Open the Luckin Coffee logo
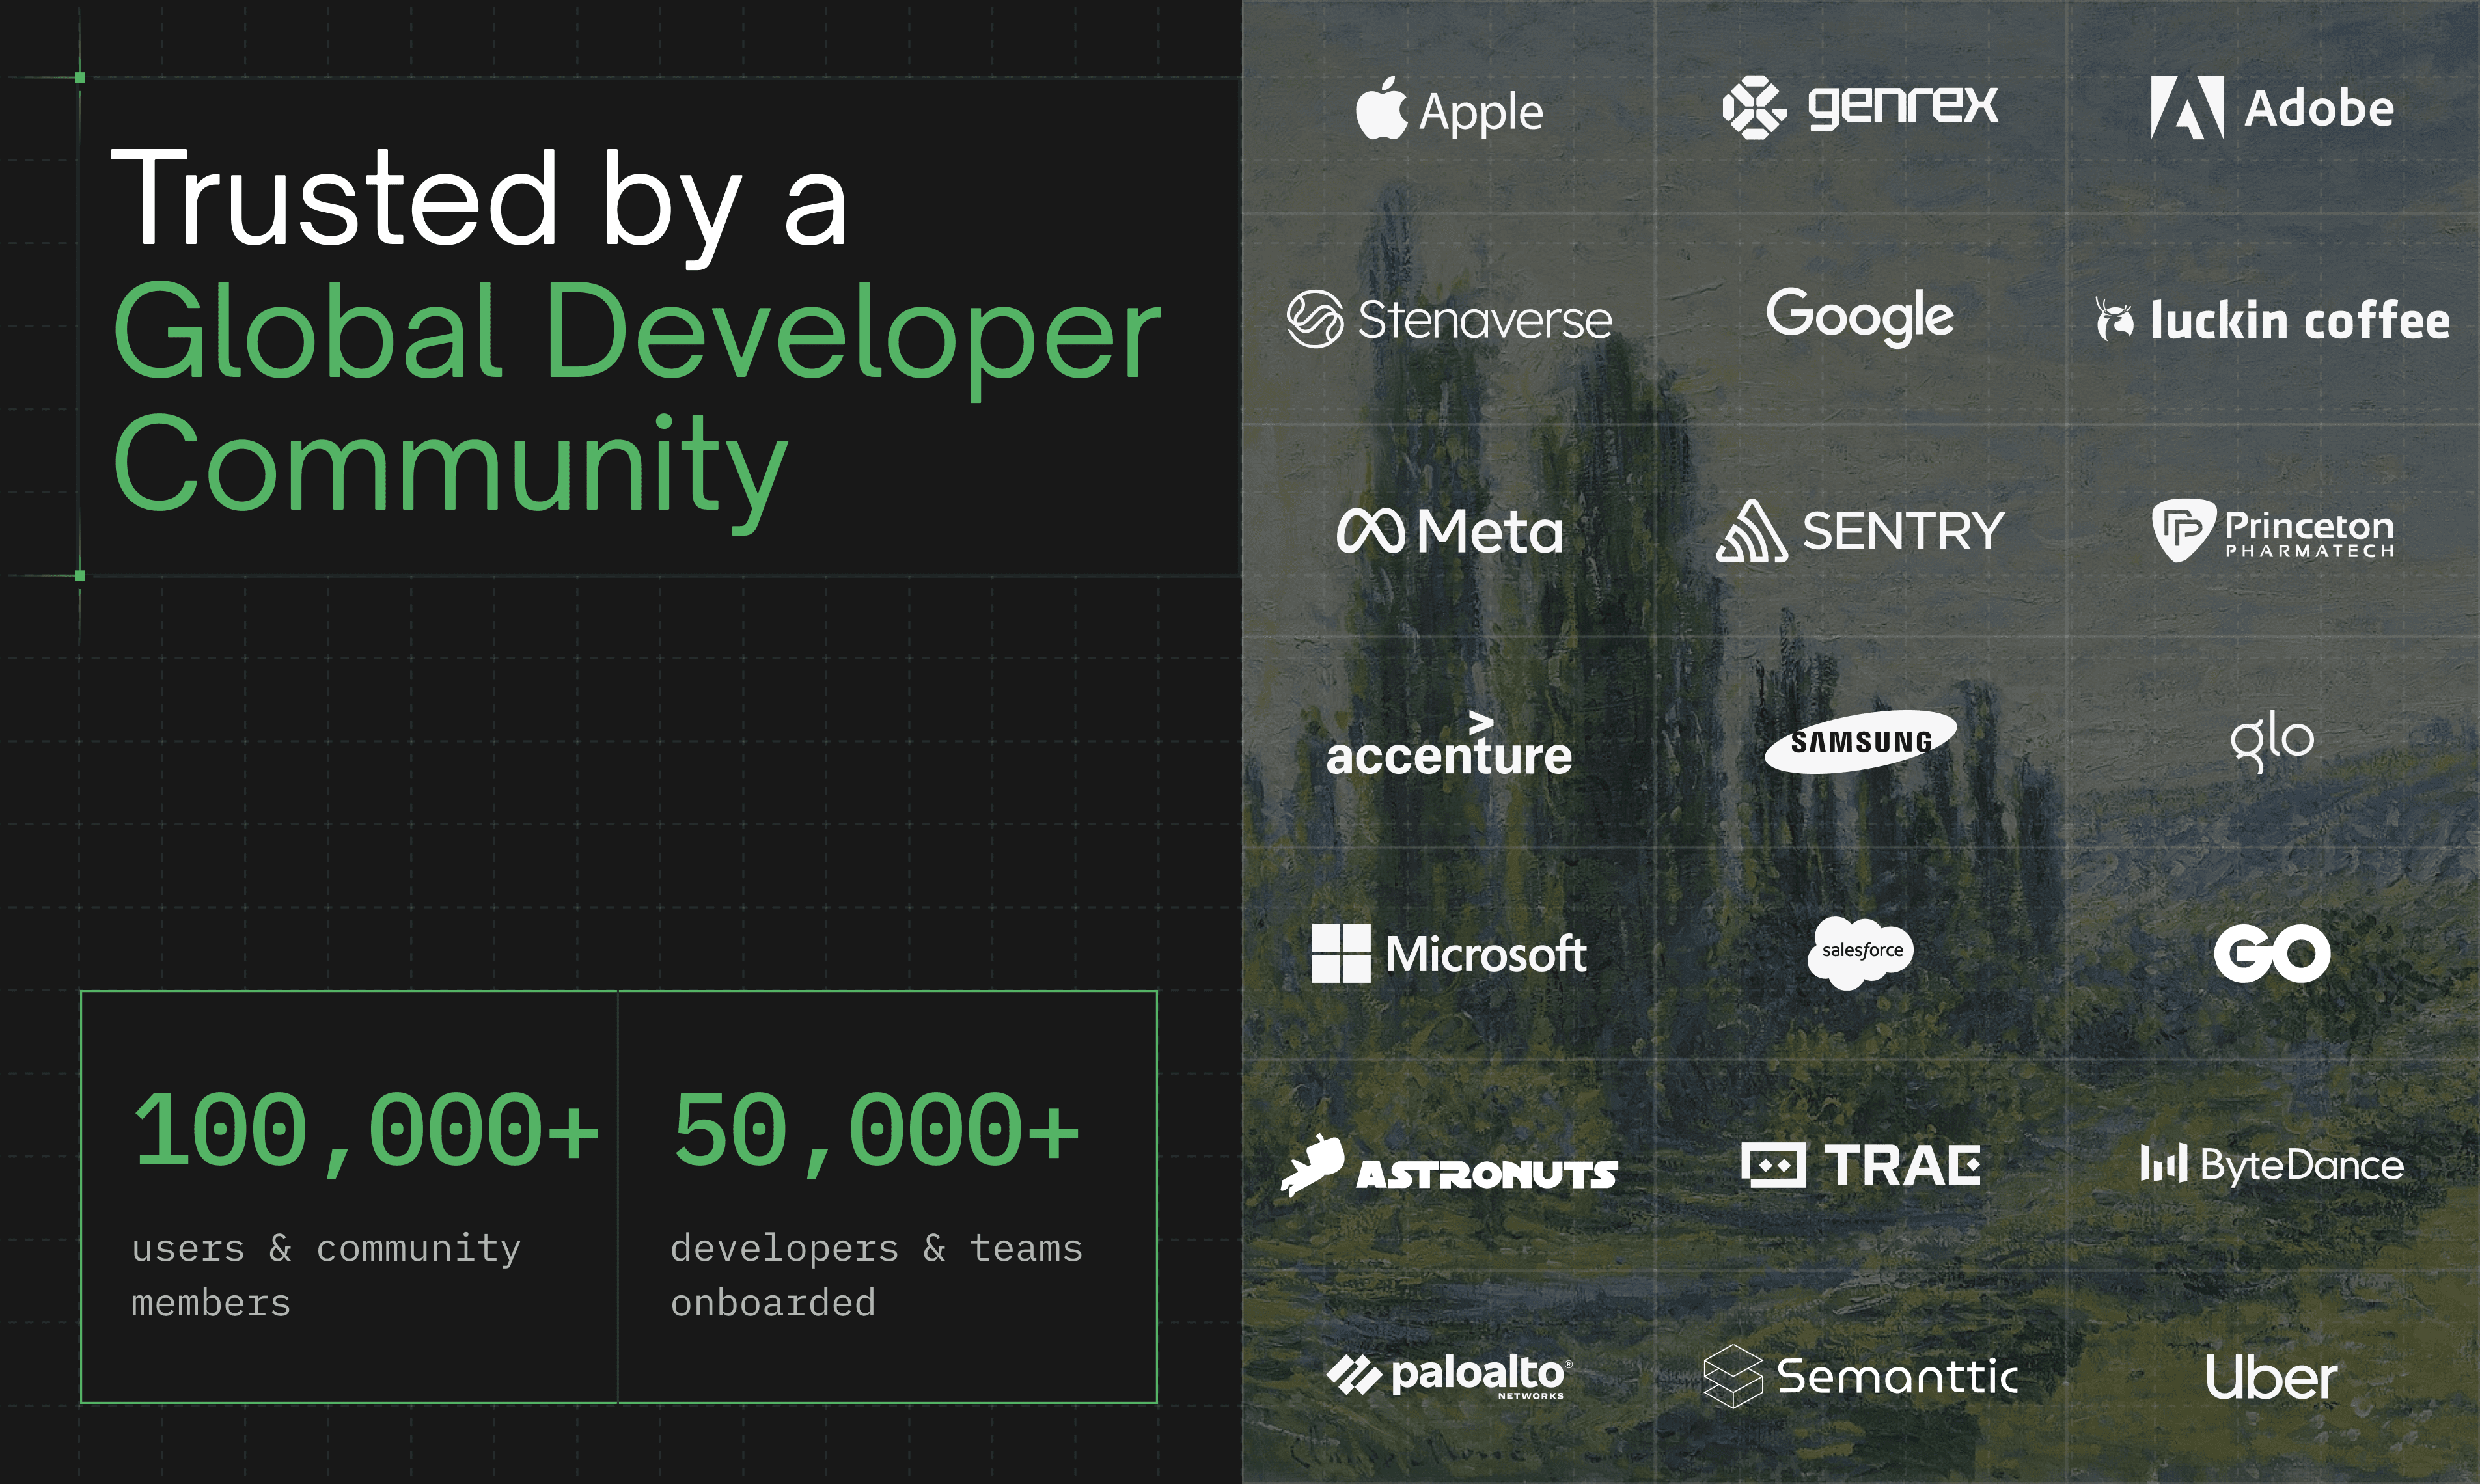 2272,320
